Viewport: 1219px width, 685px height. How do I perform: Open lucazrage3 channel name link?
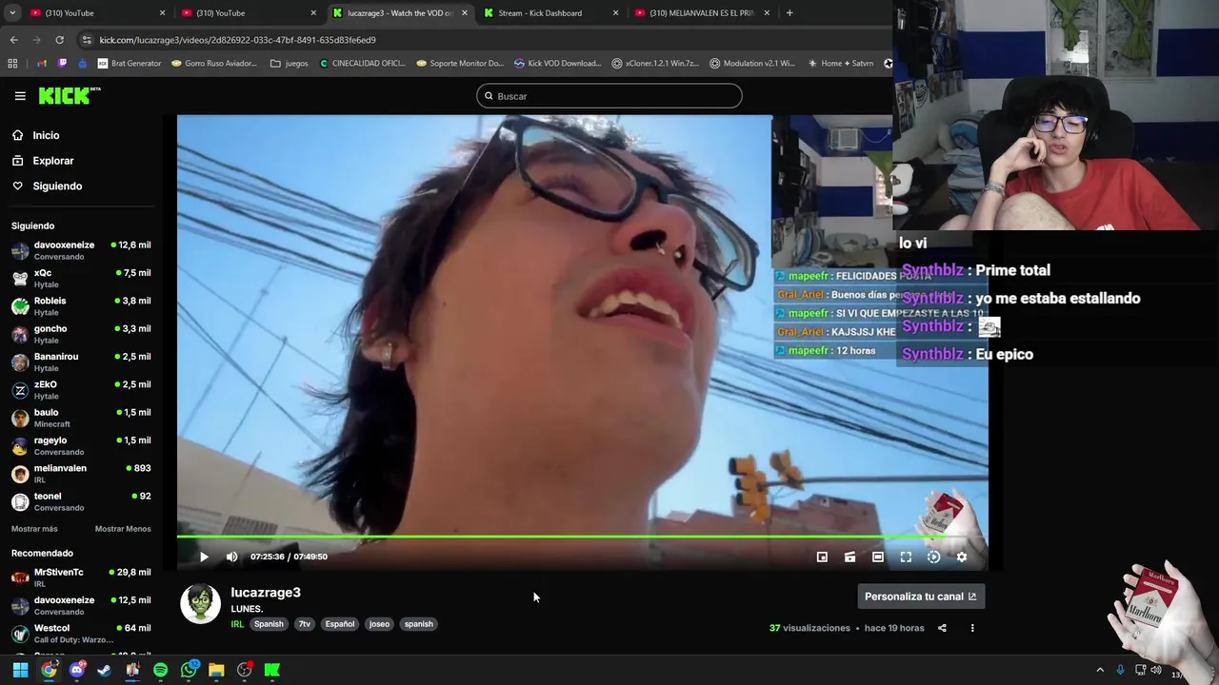pos(266,593)
